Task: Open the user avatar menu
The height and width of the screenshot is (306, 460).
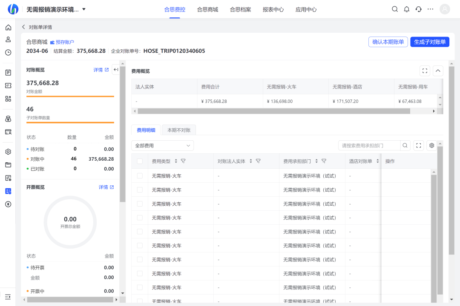Action: click(x=445, y=9)
